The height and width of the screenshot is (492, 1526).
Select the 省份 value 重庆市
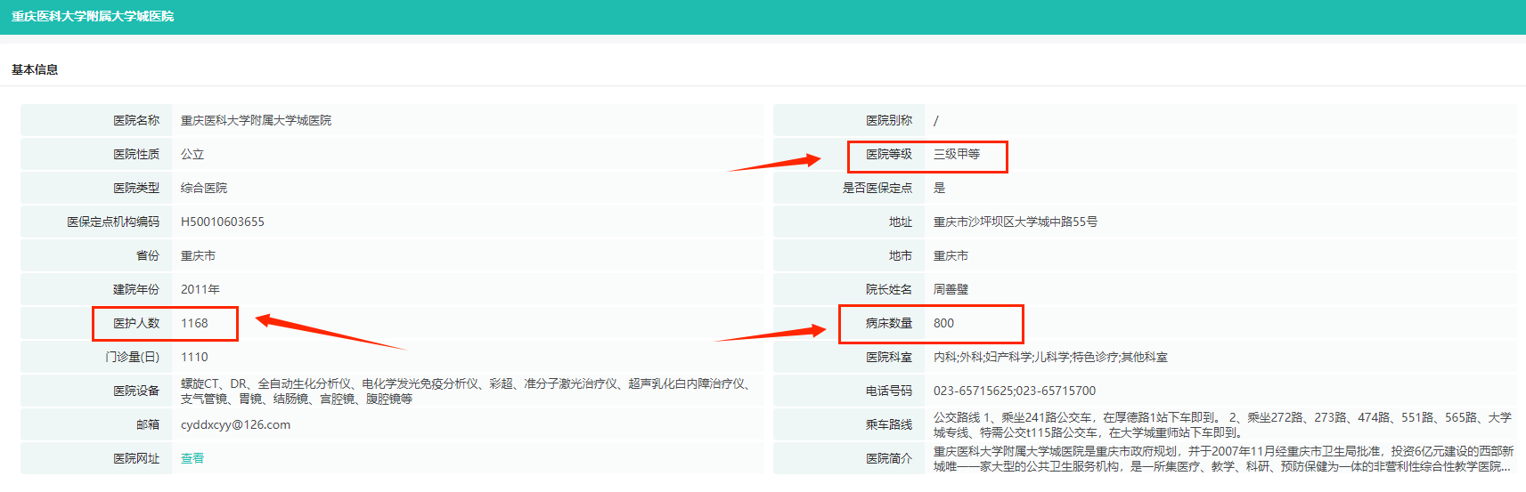coord(198,255)
